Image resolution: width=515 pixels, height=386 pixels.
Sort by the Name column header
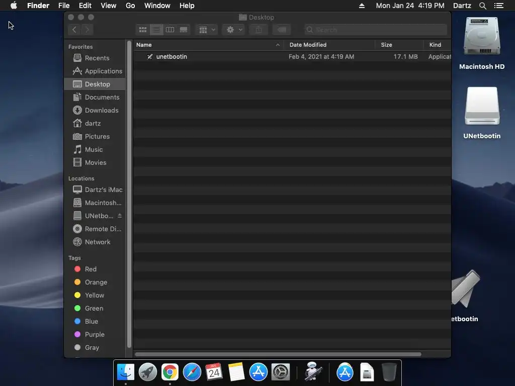click(209, 45)
